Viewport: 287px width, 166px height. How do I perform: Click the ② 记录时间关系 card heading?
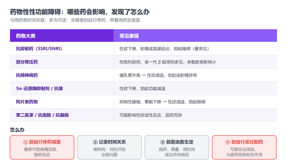point(109,142)
